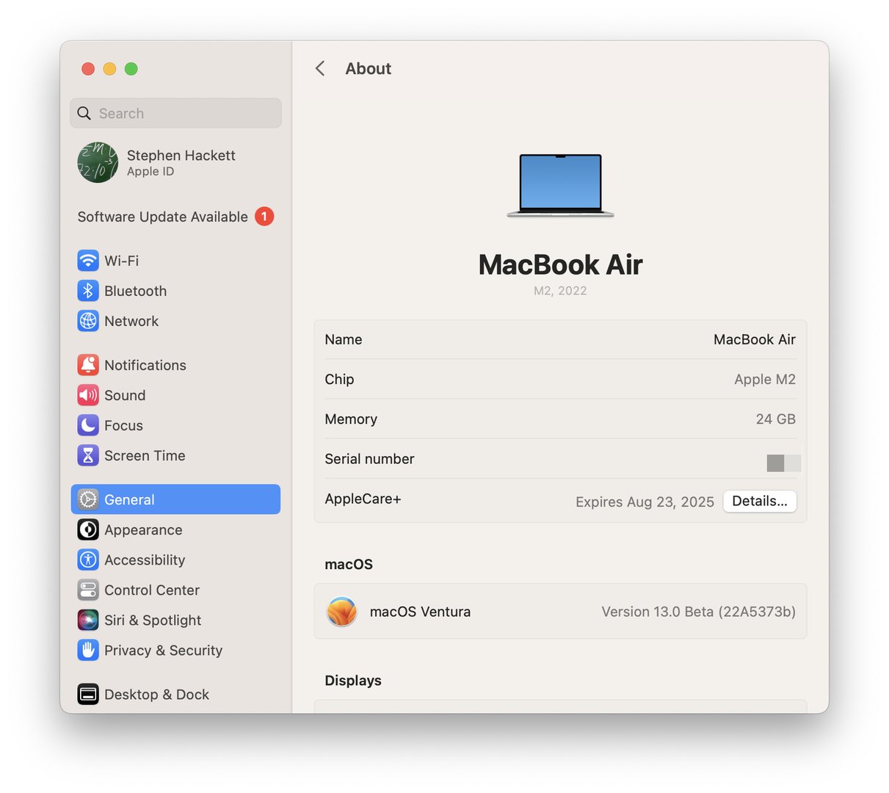Select Accessibility label in sidebar
Screen dimensions: 889x793
click(145, 560)
